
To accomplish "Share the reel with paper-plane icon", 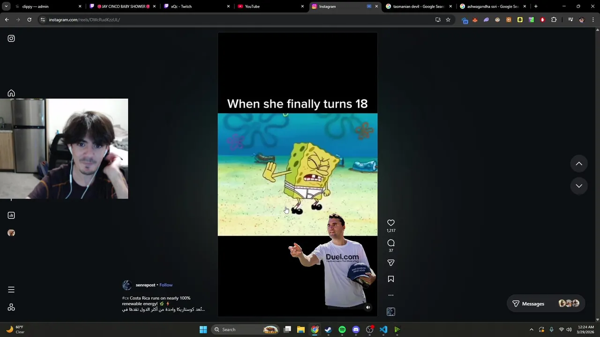I will [391, 263].
